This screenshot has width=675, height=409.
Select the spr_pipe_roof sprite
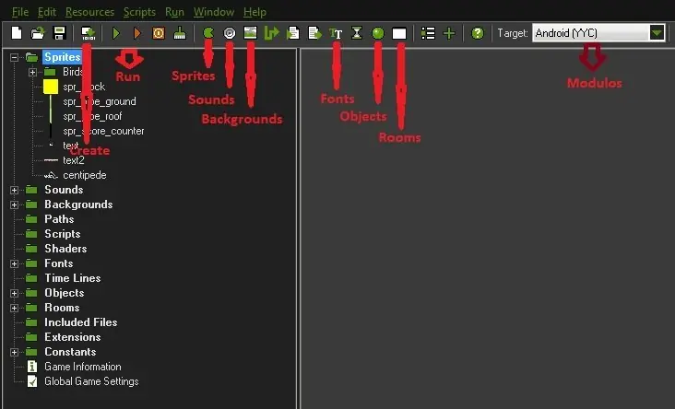[x=92, y=116]
